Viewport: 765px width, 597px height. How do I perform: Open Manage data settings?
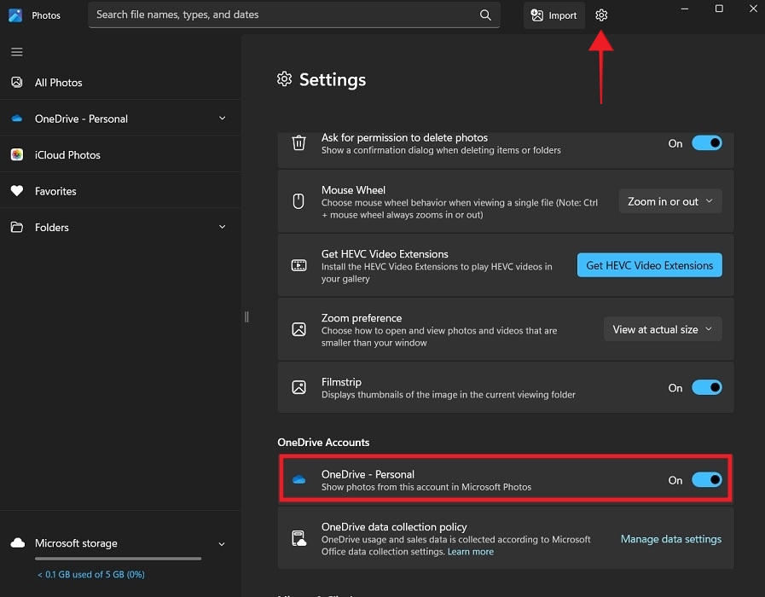(670, 539)
